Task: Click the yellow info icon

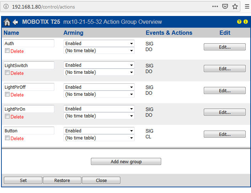Action: click(x=245, y=22)
